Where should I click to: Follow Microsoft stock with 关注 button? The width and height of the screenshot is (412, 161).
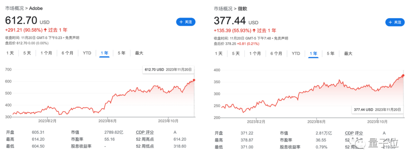pos(395,22)
